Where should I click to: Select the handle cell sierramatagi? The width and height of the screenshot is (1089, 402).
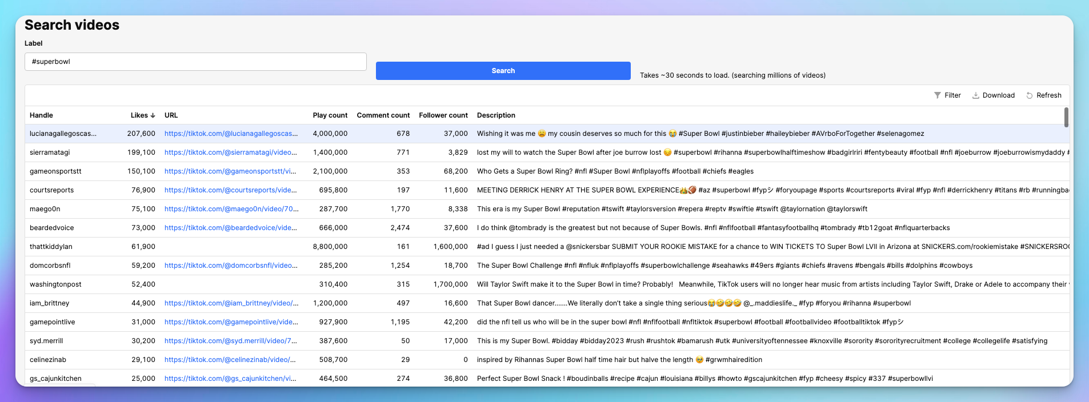point(50,152)
